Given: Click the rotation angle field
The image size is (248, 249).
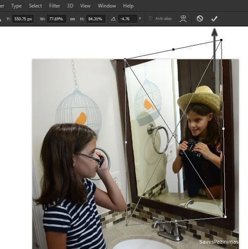Looking at the screenshot, I should [128, 19].
